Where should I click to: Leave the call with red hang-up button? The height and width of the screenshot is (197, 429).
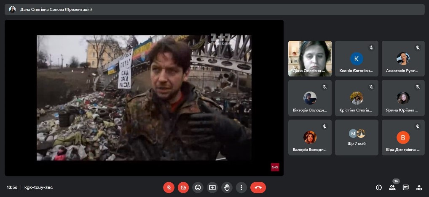(x=258, y=187)
